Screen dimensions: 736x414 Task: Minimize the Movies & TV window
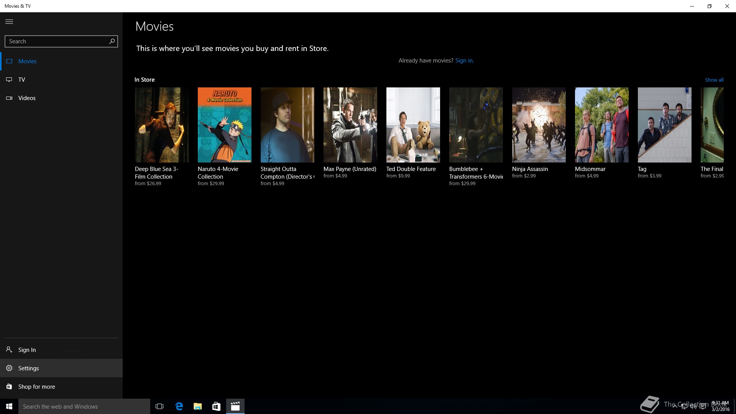[692, 6]
